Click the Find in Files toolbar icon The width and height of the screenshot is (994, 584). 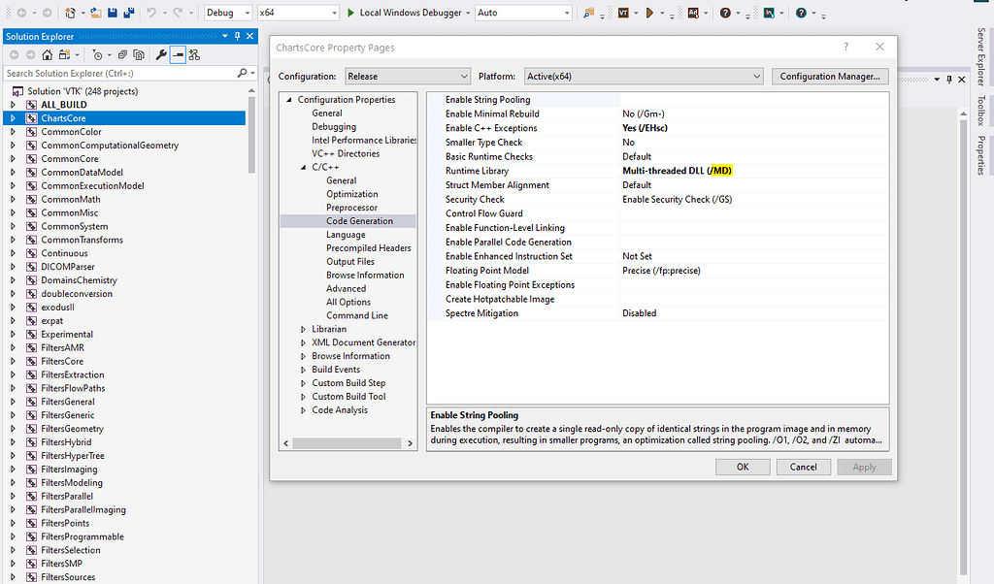click(589, 13)
